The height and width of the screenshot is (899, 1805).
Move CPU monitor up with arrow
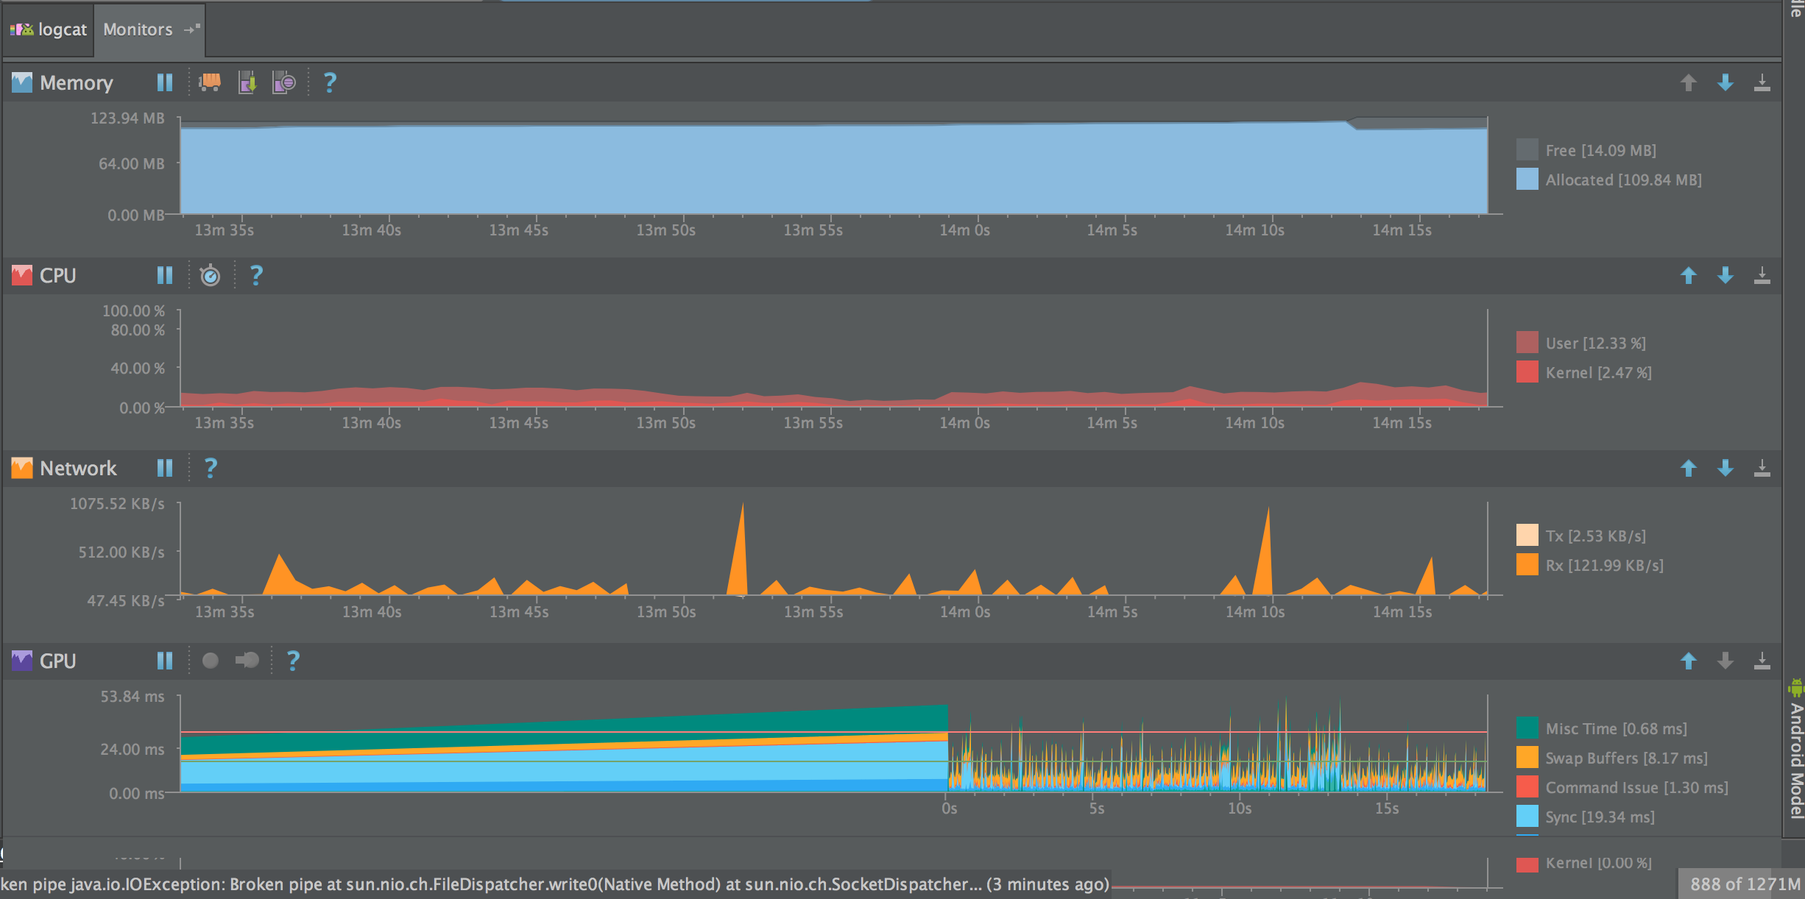1688,275
